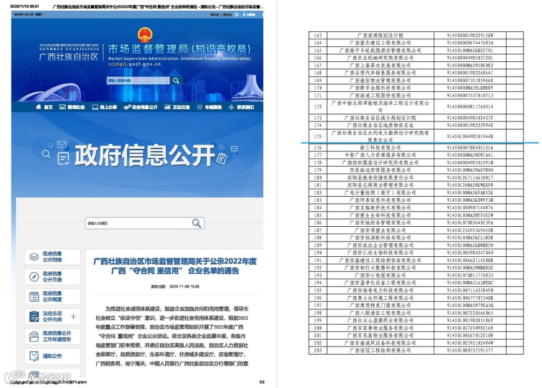The width and height of the screenshot is (542, 388).
Task: Select row 193 广西安心线缆有限公司
Action: (x=416, y=275)
